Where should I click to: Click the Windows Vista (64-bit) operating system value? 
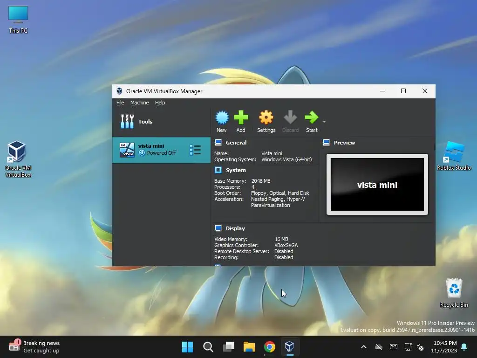click(x=286, y=159)
